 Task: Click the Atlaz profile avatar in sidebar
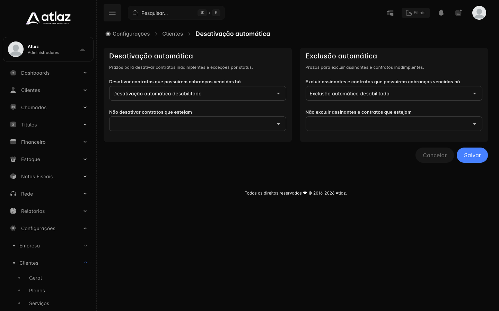(16, 49)
